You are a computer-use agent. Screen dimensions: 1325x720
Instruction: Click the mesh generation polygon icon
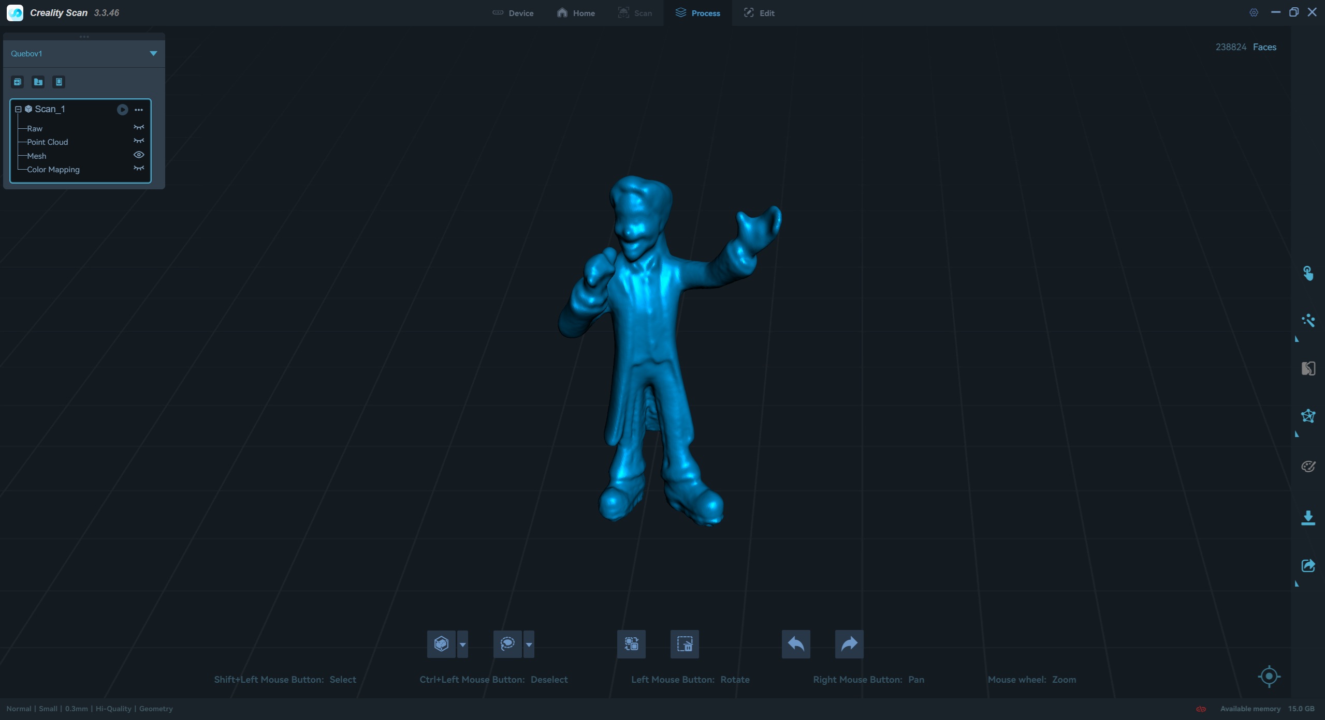(x=1308, y=416)
